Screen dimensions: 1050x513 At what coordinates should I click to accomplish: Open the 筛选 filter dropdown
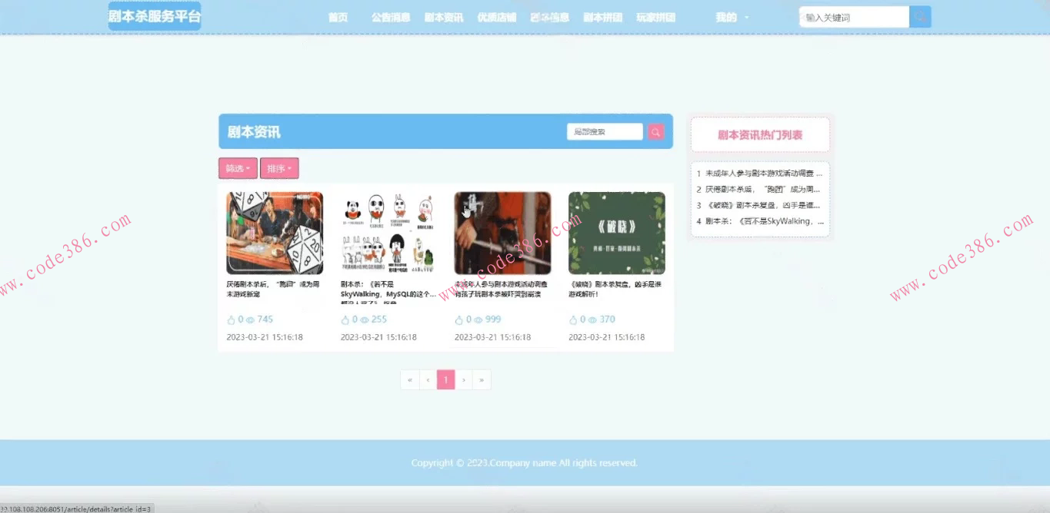coord(237,168)
